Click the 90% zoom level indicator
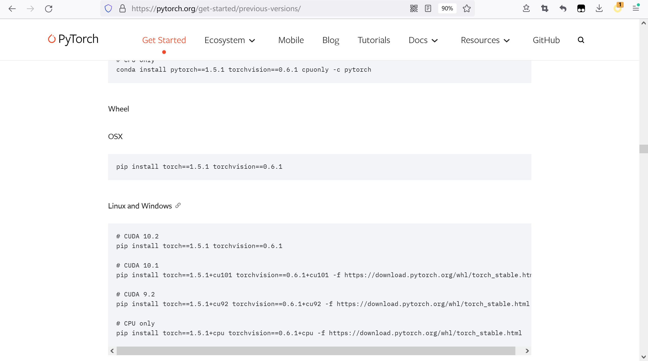The height and width of the screenshot is (361, 648). [447, 9]
